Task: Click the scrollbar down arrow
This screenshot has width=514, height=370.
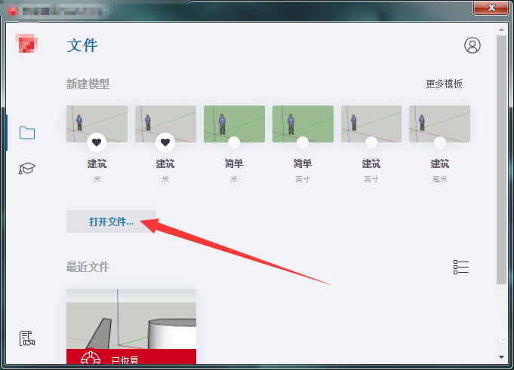Action: 501,357
